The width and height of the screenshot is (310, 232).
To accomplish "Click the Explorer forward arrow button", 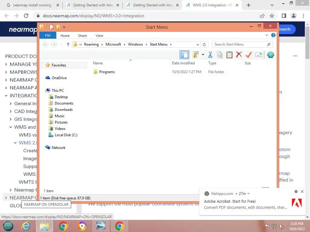I will (x=54, y=44).
